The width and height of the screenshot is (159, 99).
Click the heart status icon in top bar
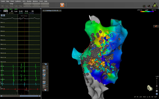click(x=149, y=6)
